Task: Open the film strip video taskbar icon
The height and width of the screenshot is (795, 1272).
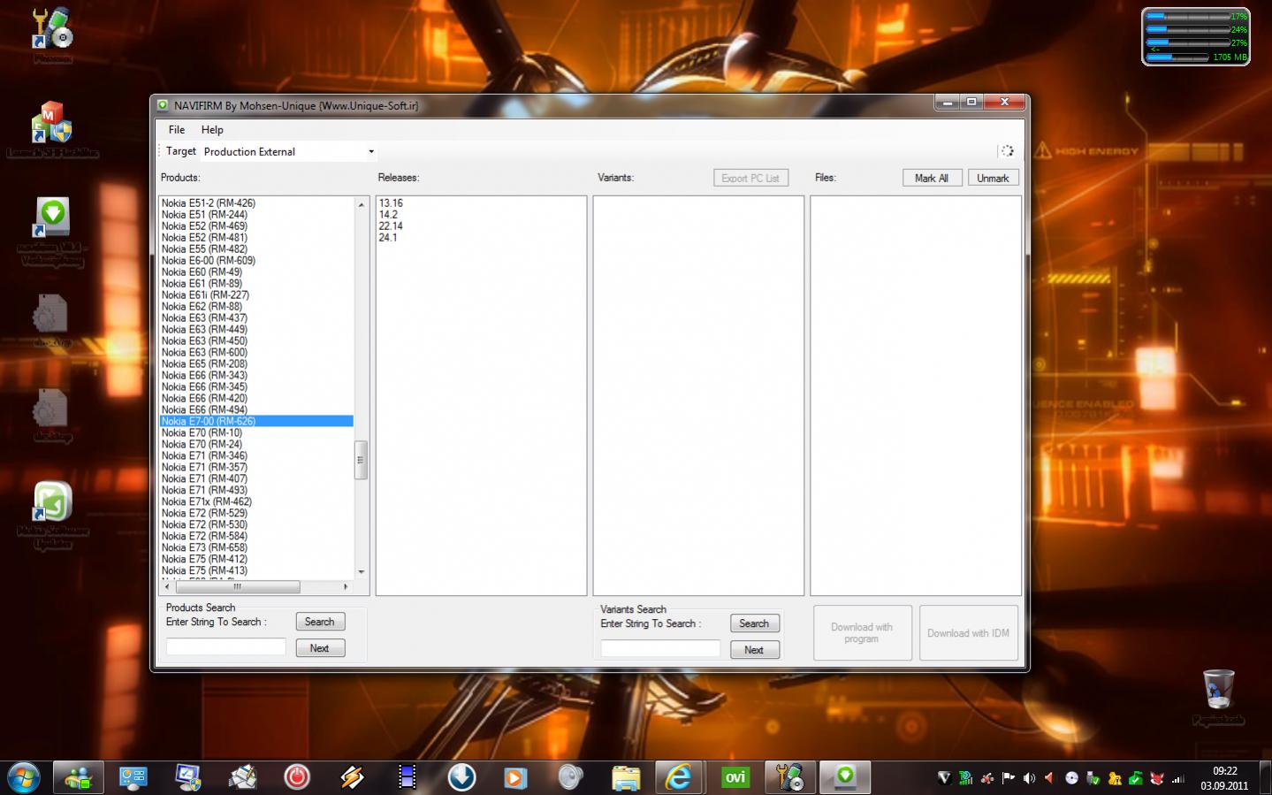Action: point(407,777)
